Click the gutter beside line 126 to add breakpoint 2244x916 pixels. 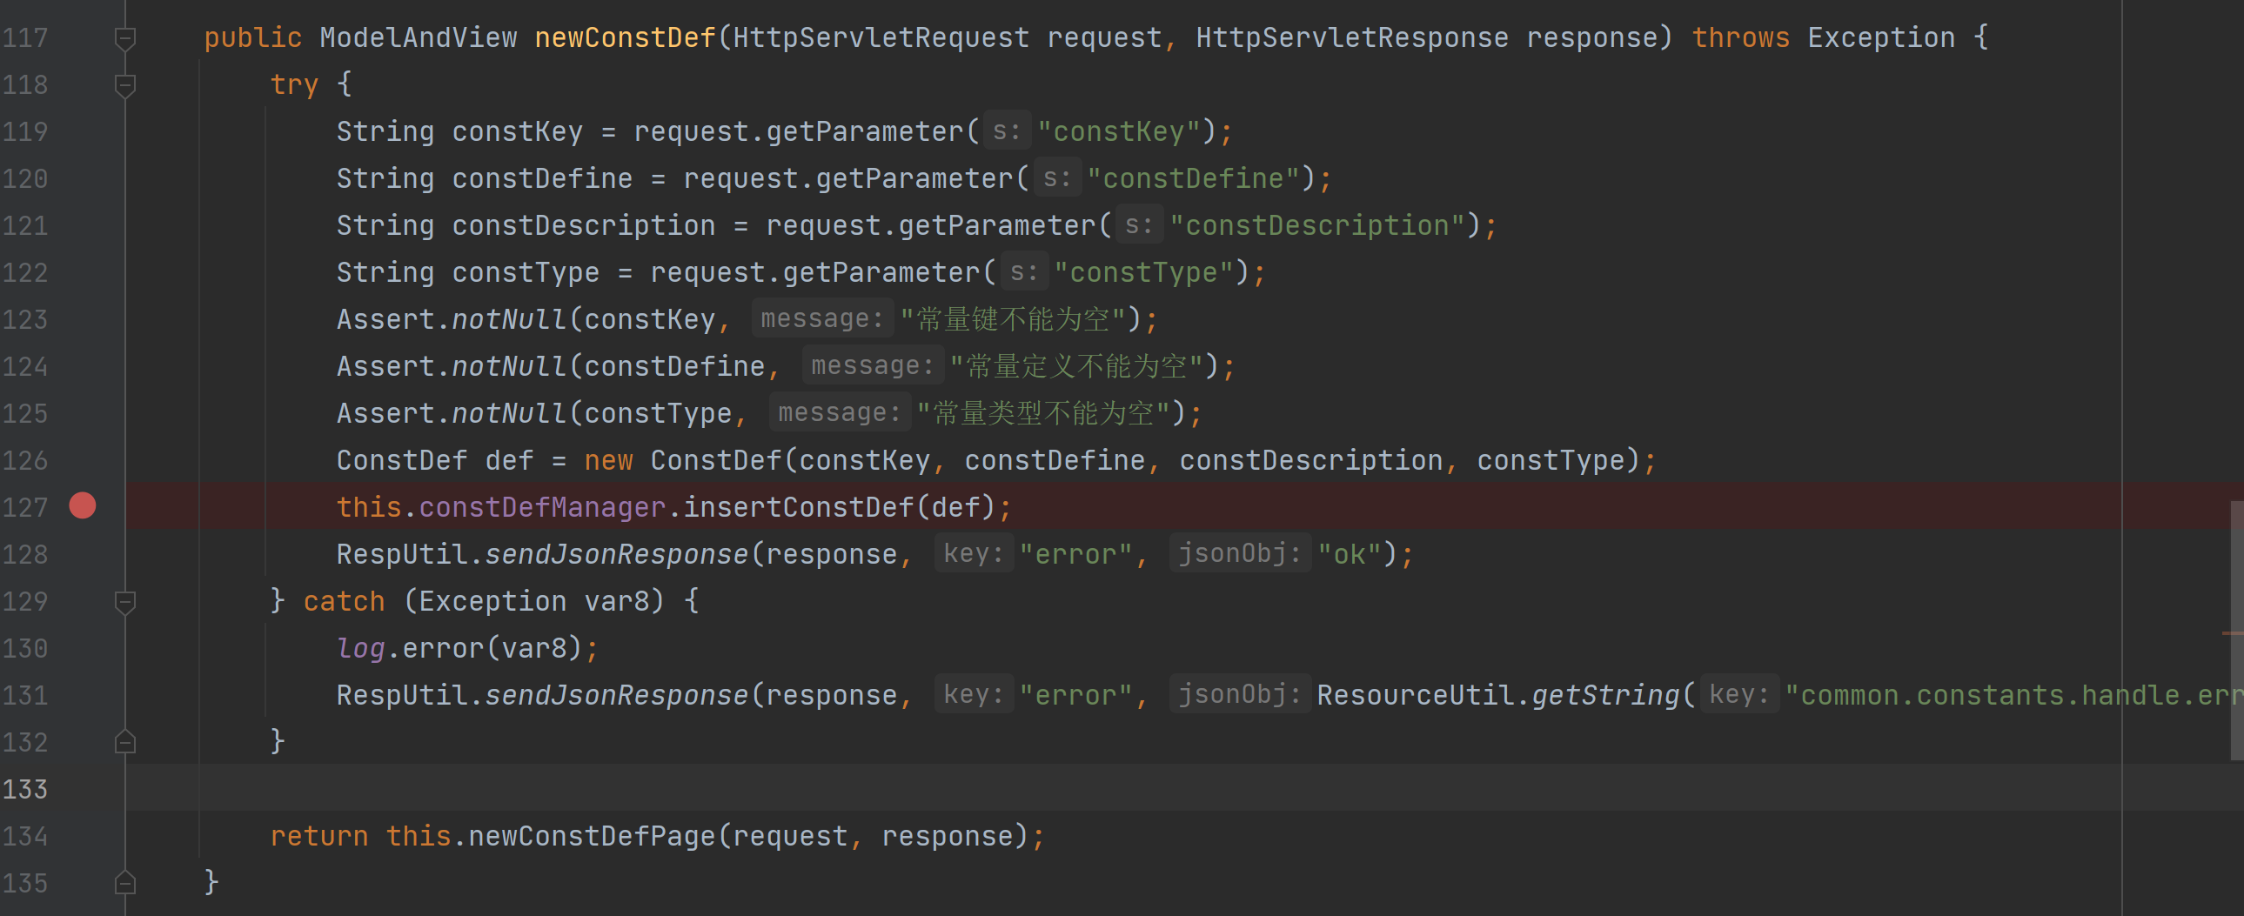point(83,460)
